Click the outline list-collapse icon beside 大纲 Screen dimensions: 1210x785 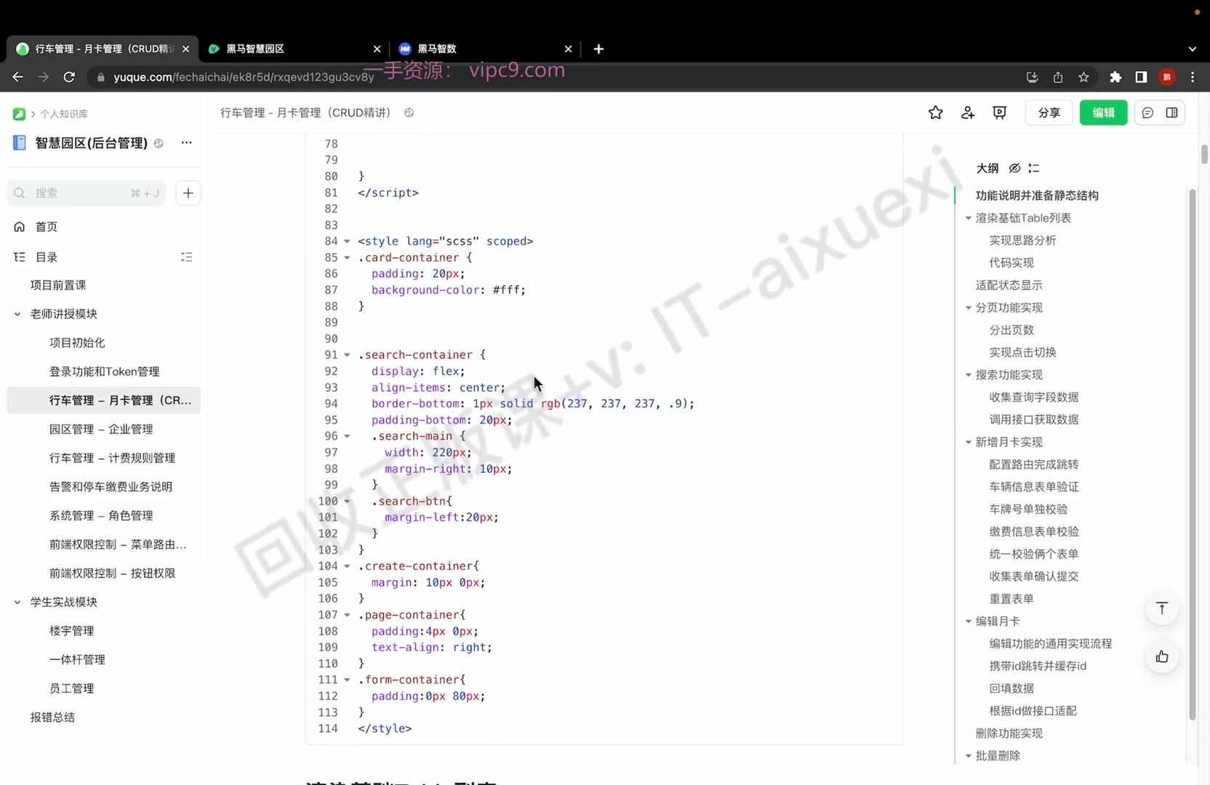[x=1034, y=168]
